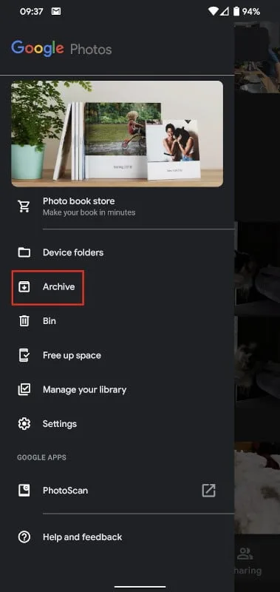Viewport: 280px width, 592px height.
Task: Tap the question mark icon for Help
Action: coord(24,537)
